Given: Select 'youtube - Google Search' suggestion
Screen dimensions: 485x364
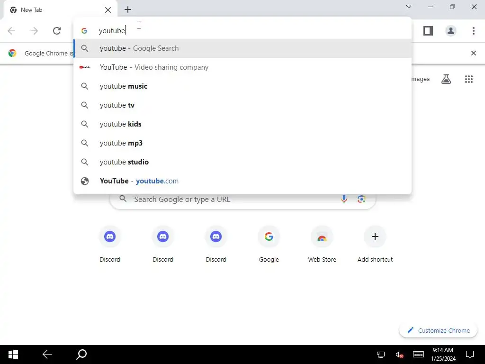Looking at the screenshot, I should [242, 48].
